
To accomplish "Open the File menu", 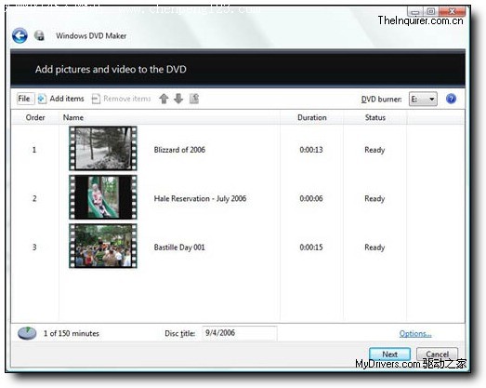I will coord(25,99).
